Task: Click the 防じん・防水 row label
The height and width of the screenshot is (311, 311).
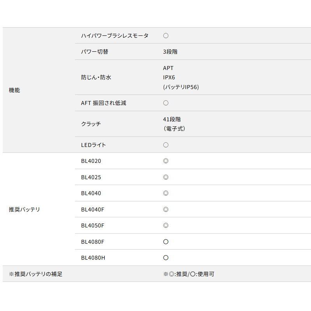Action: tap(96, 77)
